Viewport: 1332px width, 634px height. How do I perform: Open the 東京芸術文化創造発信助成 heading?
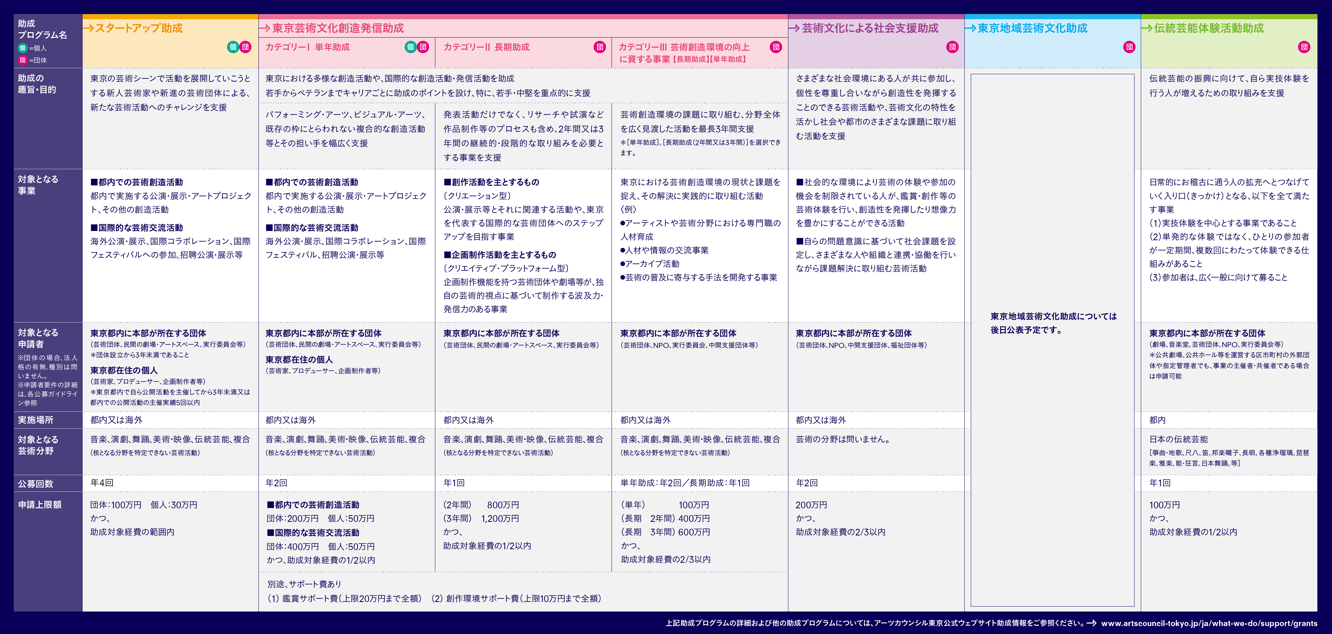pos(338,28)
